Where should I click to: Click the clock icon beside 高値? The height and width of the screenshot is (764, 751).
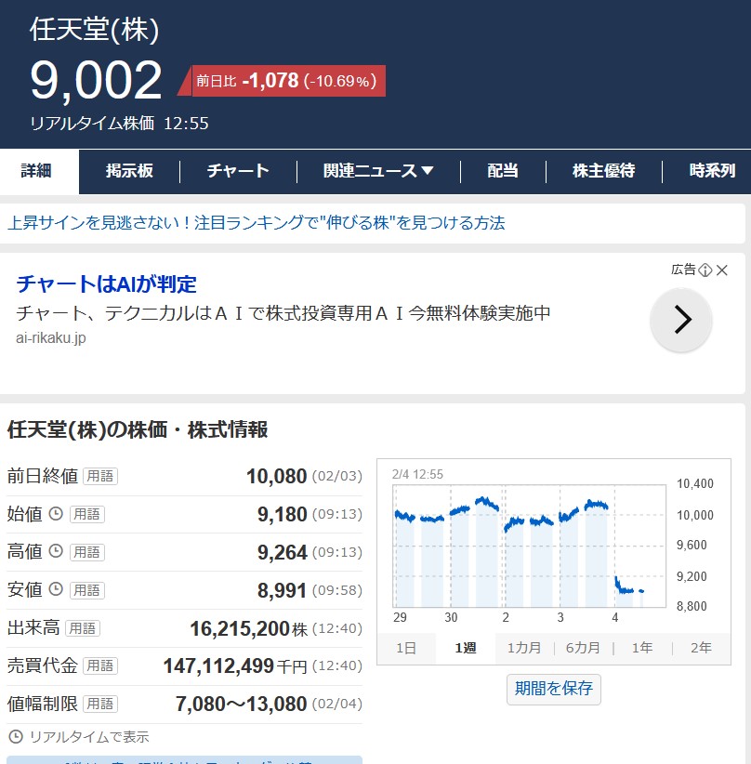coord(56,552)
